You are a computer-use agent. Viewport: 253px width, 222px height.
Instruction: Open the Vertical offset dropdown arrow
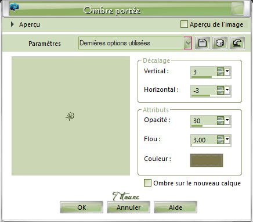coord(227,71)
